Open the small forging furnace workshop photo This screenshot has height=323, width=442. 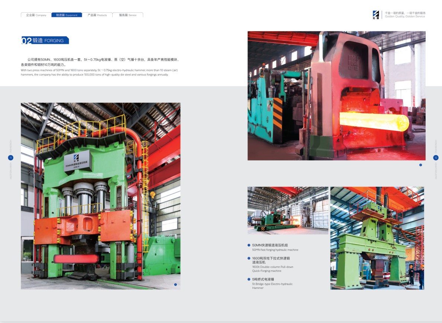pos(288,210)
